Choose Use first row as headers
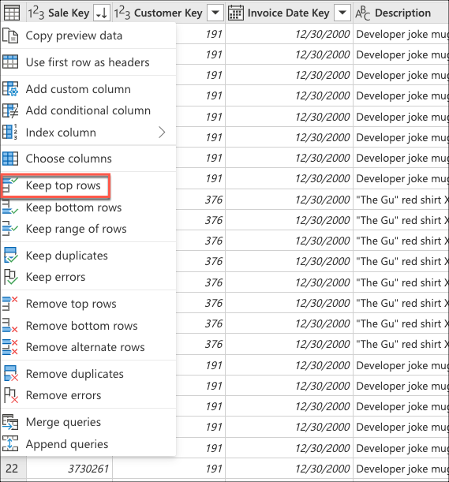This screenshot has width=449, height=482. [x=88, y=62]
